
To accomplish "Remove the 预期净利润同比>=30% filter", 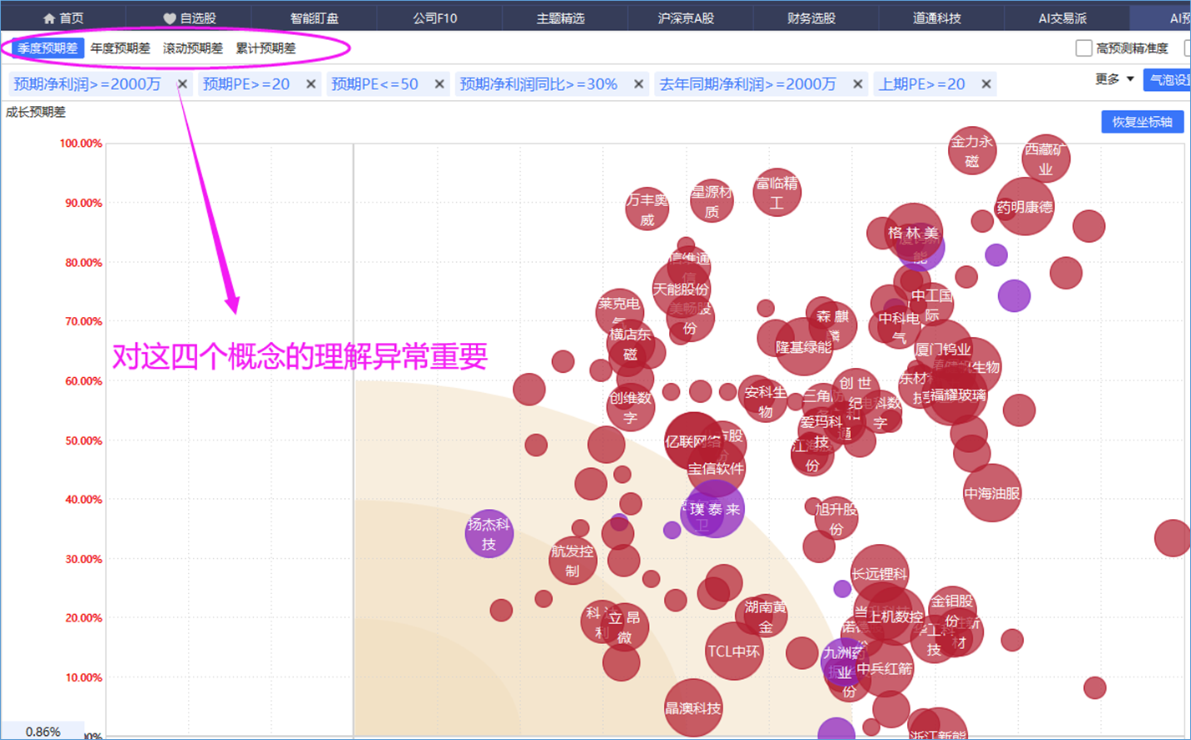I will (x=638, y=84).
